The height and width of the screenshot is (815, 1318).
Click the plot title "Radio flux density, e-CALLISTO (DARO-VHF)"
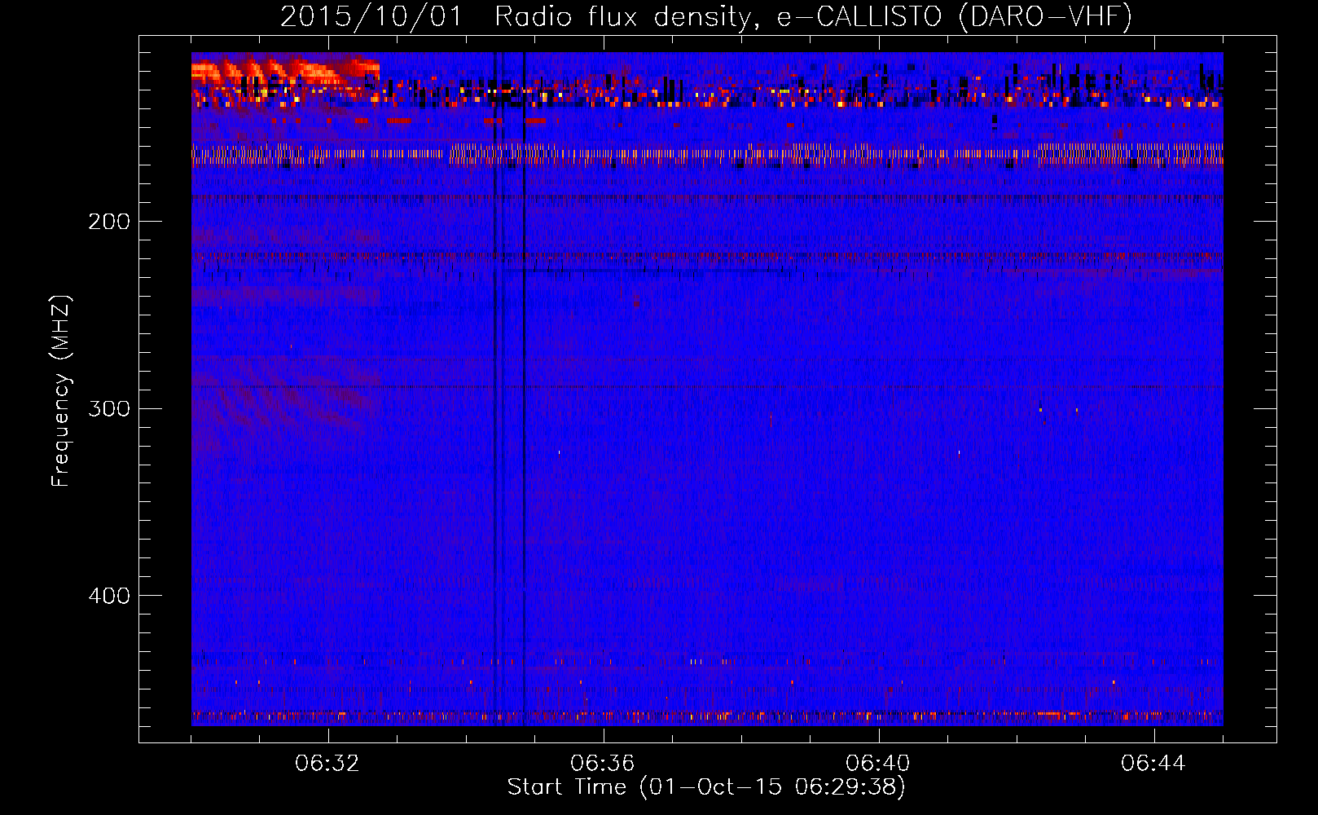point(813,16)
